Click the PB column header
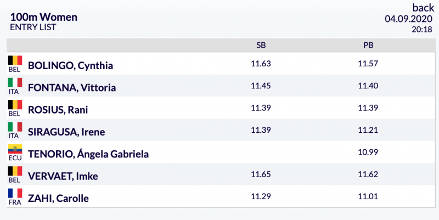The height and width of the screenshot is (220, 439). [x=368, y=45]
